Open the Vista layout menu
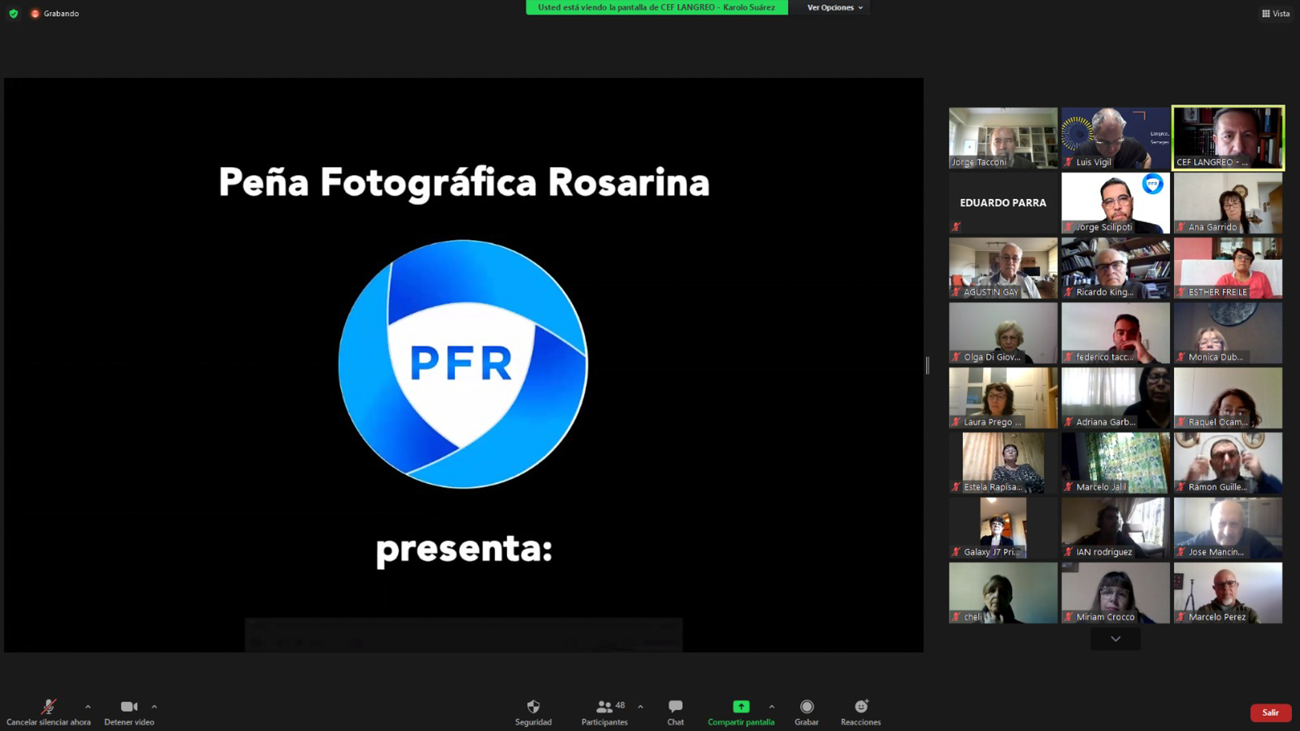The height and width of the screenshot is (731, 1300). click(1276, 14)
